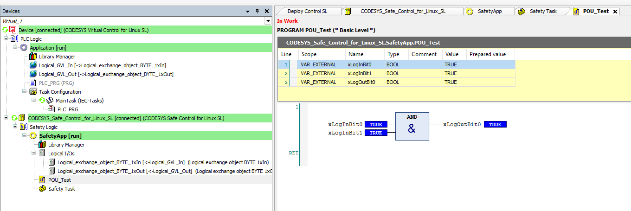This screenshot has height=211, width=631.
Task: Click Prepared value cell for xLogInBit1
Action: point(490,73)
